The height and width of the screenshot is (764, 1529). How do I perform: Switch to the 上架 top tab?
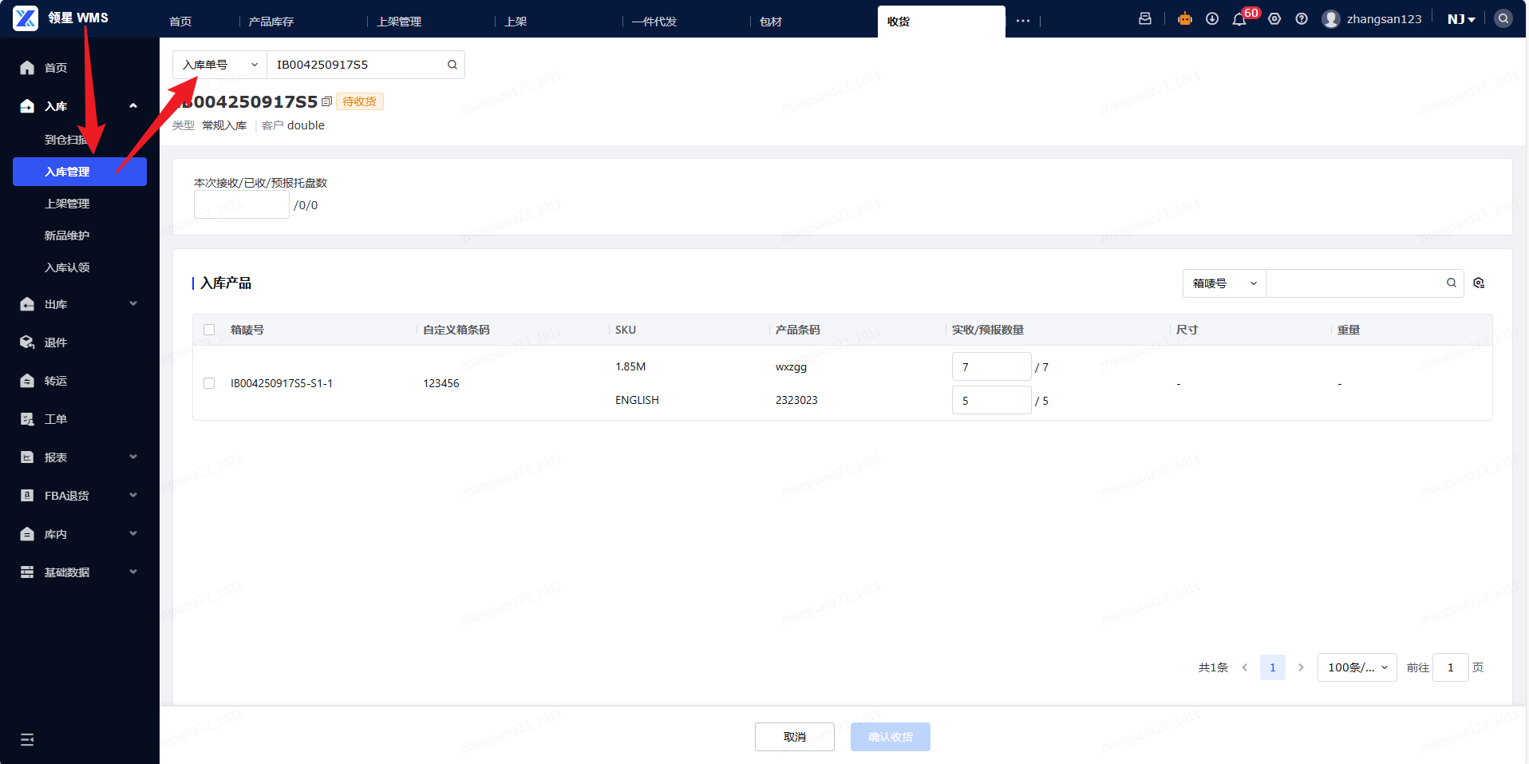(516, 22)
